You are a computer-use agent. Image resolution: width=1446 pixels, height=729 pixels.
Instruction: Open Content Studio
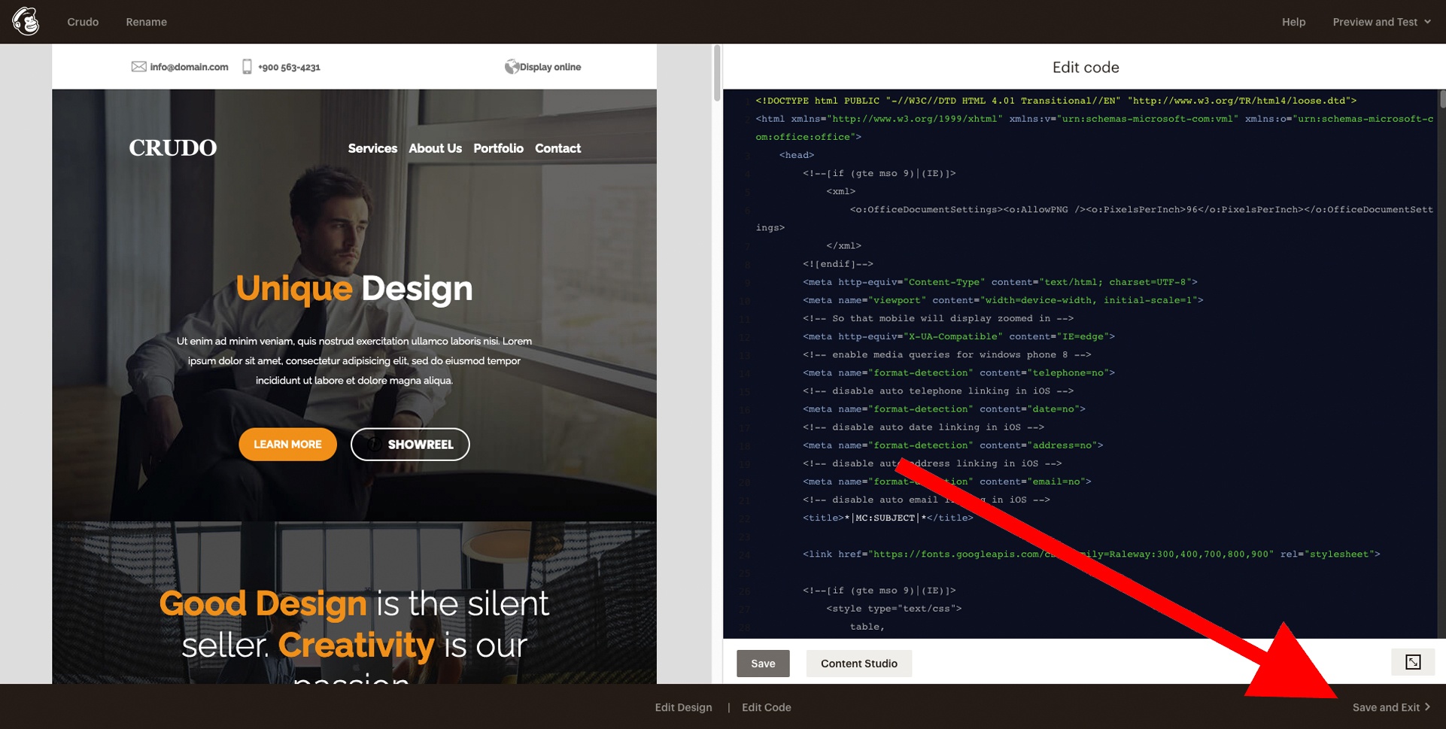click(x=859, y=664)
